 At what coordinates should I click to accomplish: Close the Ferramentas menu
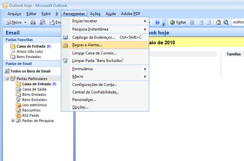[74, 14]
